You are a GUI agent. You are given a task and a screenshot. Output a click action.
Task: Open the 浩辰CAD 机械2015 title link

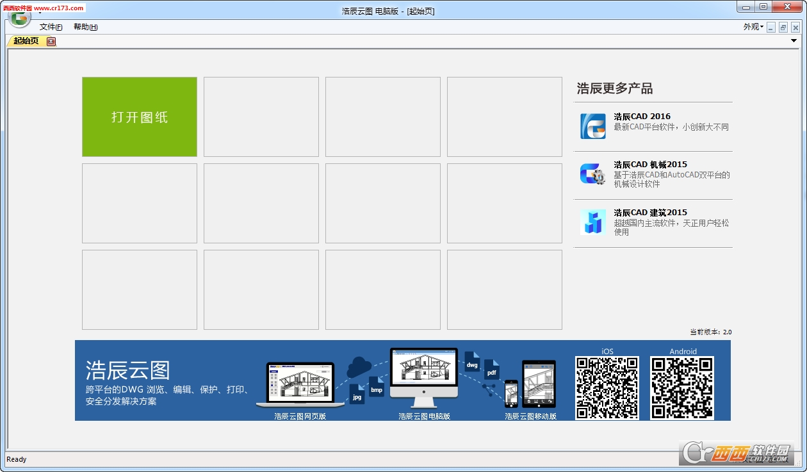[650, 165]
